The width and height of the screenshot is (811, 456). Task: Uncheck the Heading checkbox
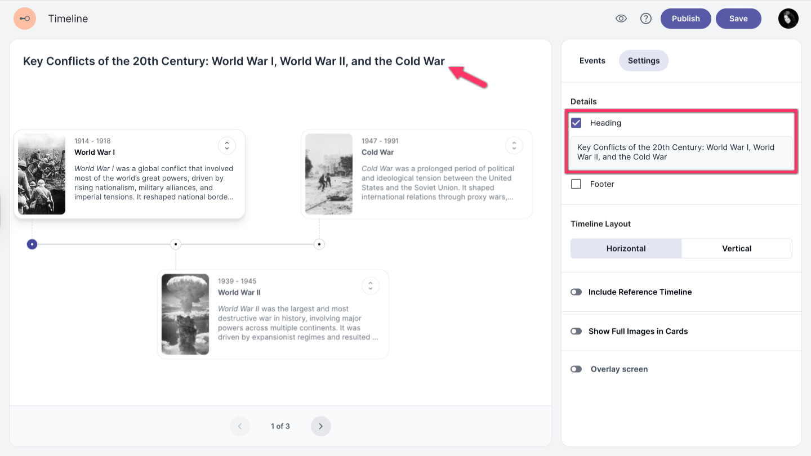[576, 123]
